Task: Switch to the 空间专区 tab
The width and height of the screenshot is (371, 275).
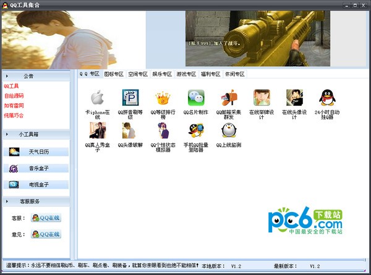Action: point(138,74)
